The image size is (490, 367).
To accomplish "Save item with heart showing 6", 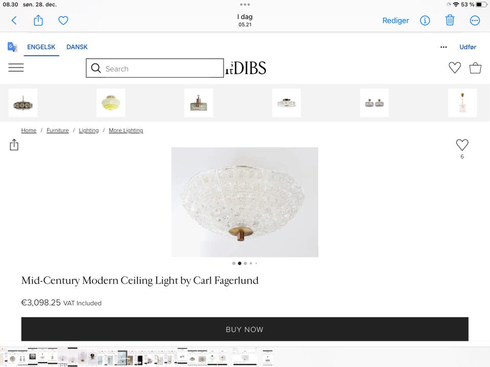I will click(462, 145).
